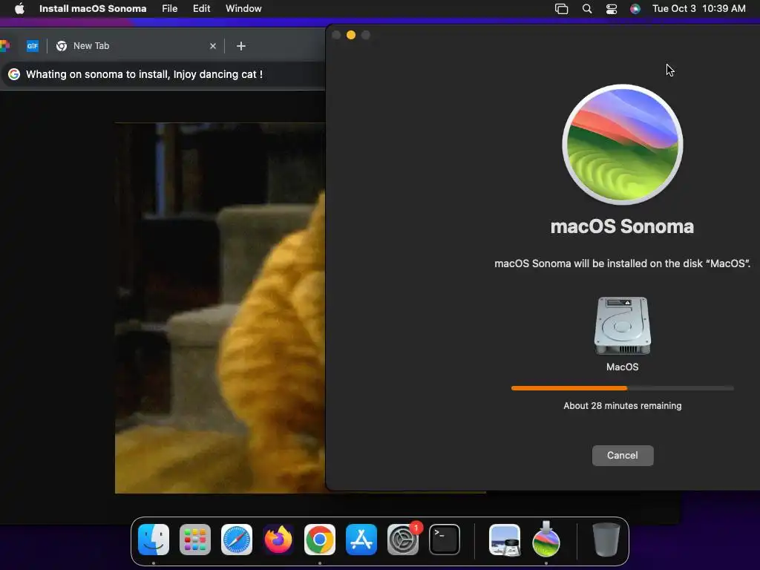Open Google Chrome from the Dock
This screenshot has width=760, height=570.
pos(319,540)
